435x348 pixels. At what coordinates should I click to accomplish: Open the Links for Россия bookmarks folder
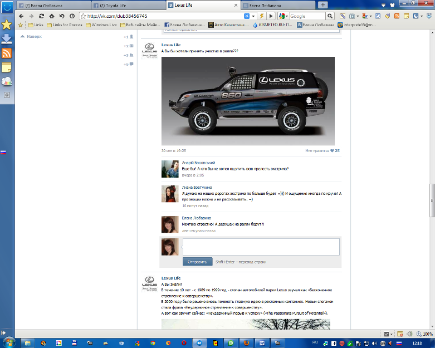65,24
